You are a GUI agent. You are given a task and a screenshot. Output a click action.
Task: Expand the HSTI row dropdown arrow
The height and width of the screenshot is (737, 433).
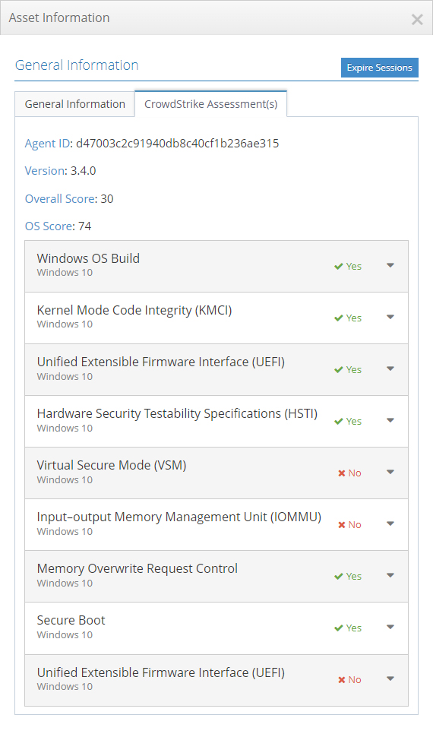coord(390,421)
